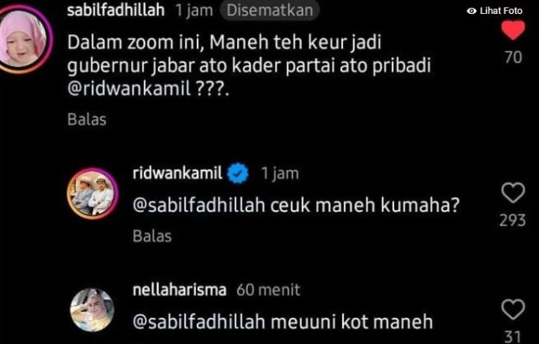Viewport: 539px width, 344px height.
Task: Open ridwankamil's profile avatar
Action: [93, 194]
